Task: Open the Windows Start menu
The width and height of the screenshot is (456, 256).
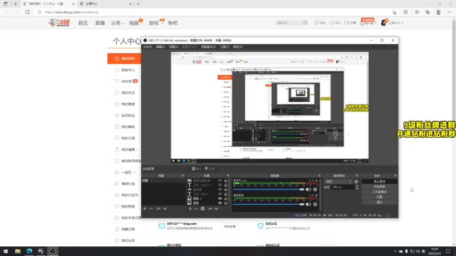Action: (6, 251)
